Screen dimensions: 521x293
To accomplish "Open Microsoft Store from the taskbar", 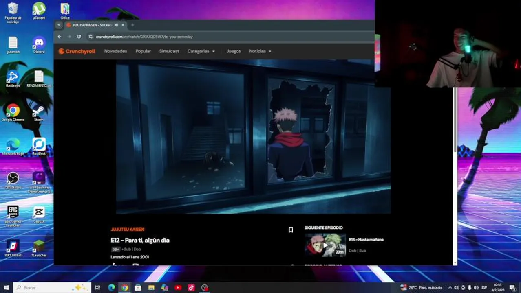I will coord(138,288).
